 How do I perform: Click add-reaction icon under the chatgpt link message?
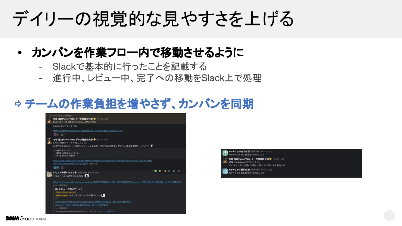pos(62,134)
